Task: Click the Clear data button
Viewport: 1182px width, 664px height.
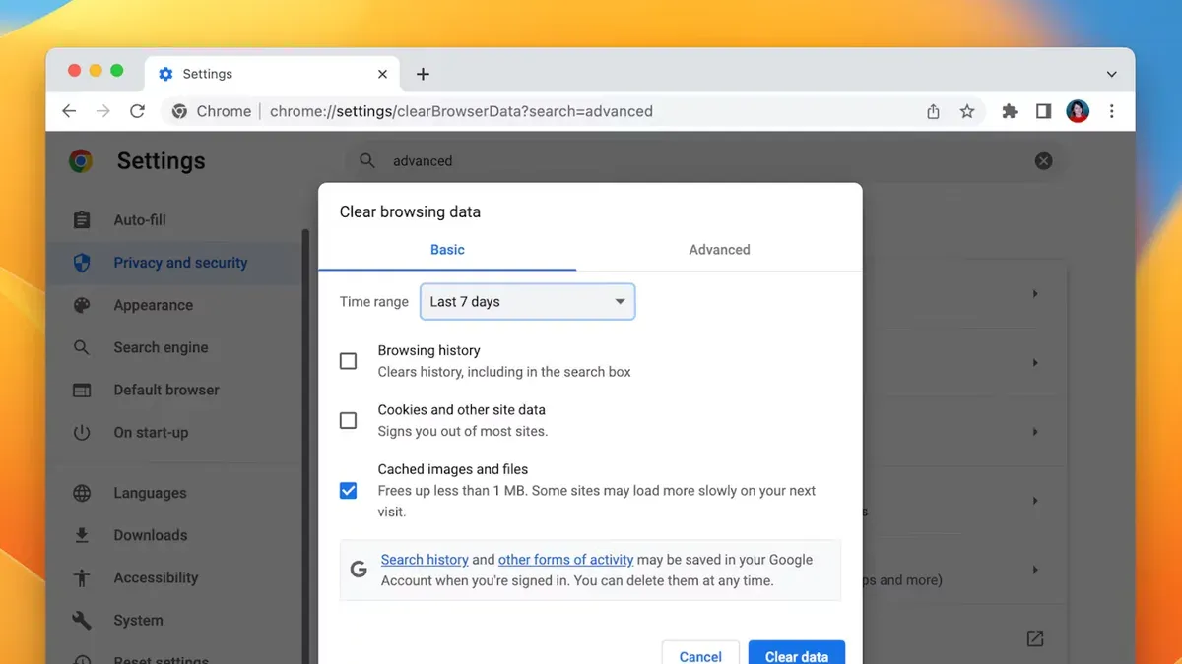Action: point(797,655)
